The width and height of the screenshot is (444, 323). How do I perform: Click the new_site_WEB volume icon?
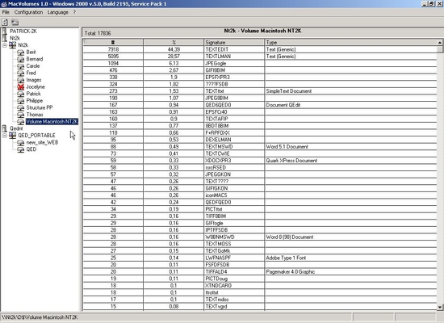[20, 142]
